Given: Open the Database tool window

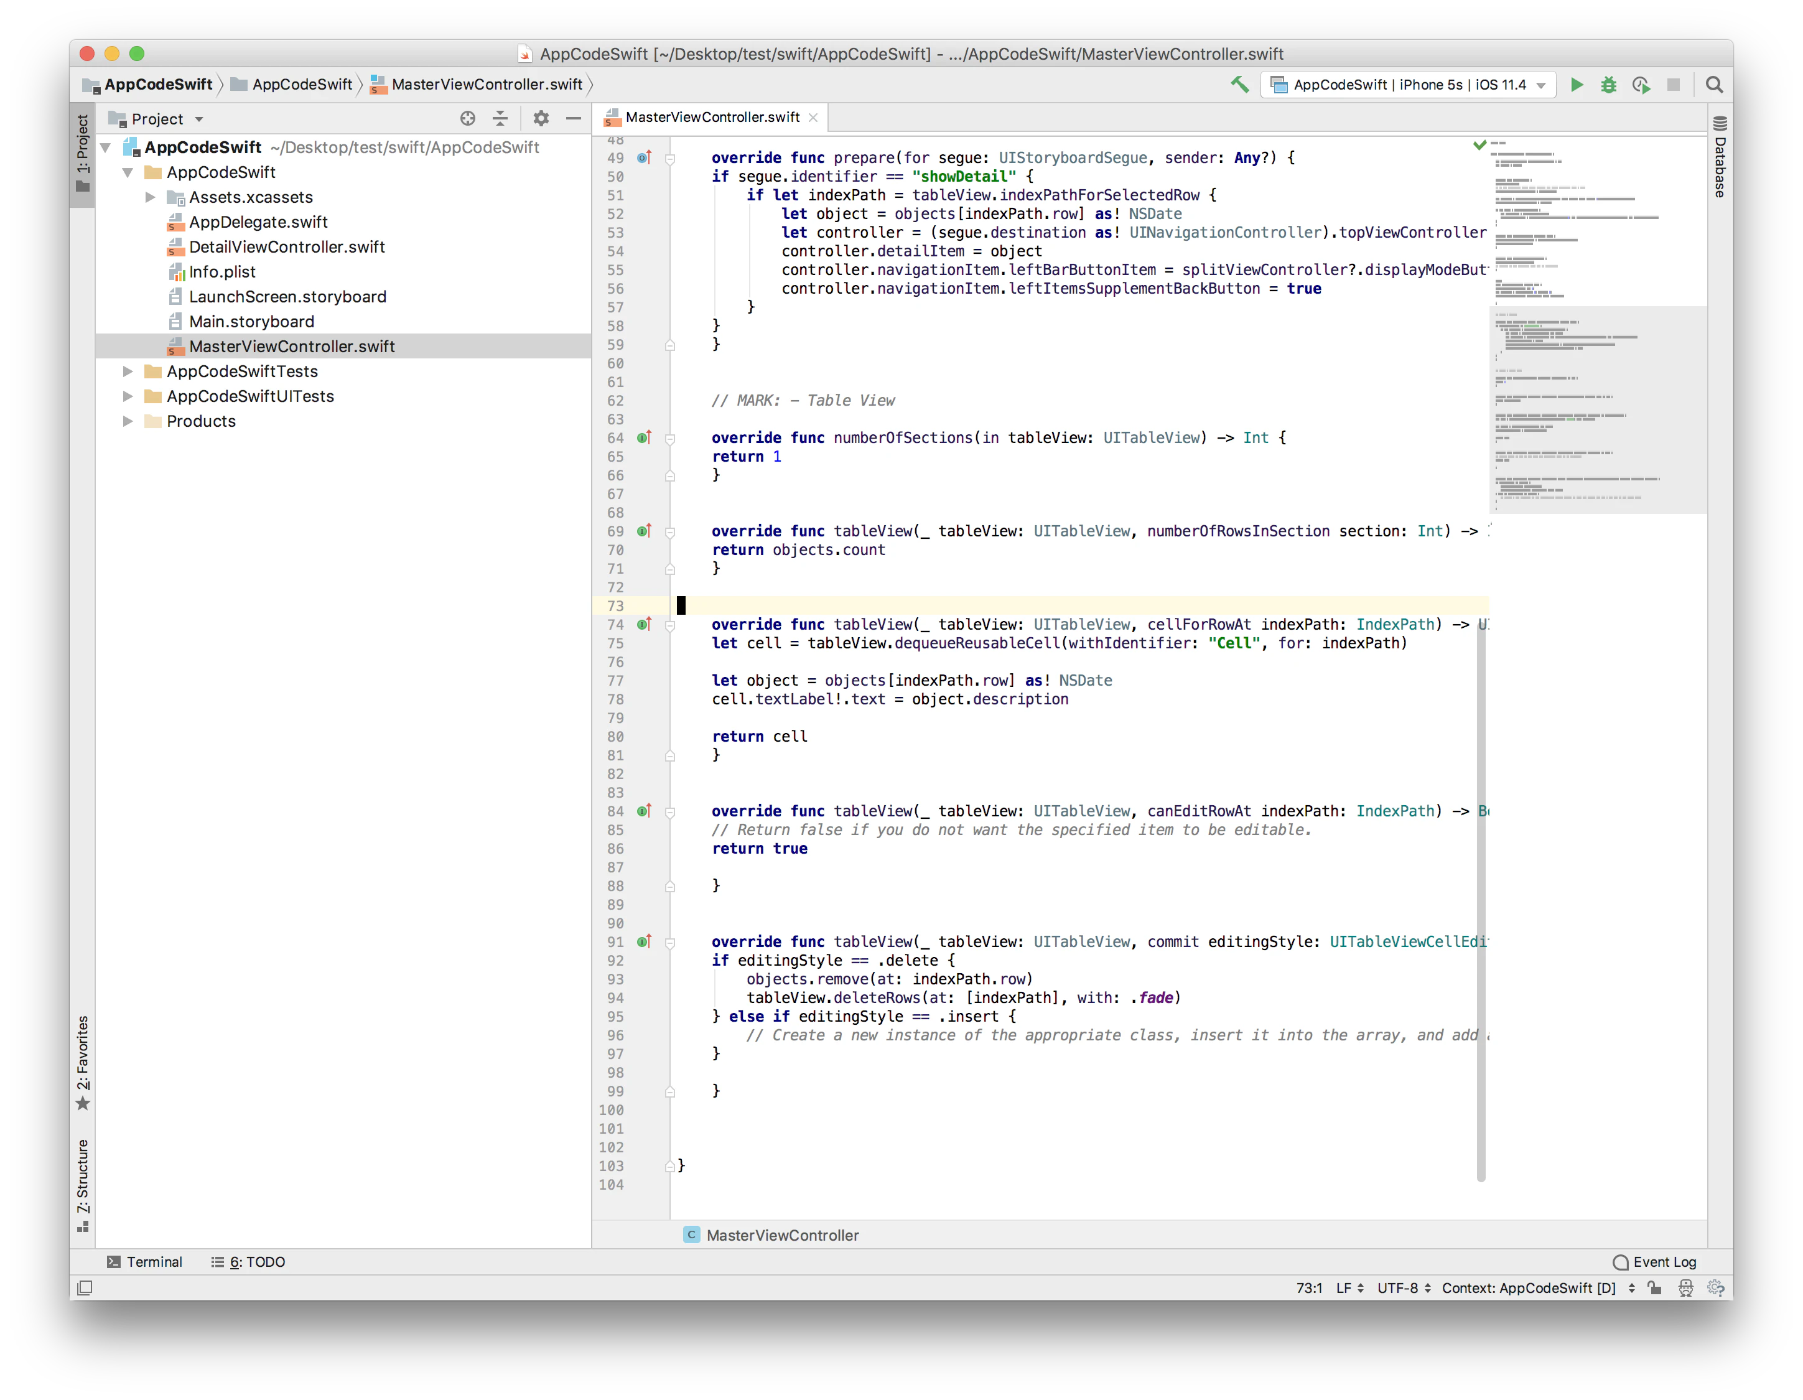Looking at the screenshot, I should coord(1720,157).
